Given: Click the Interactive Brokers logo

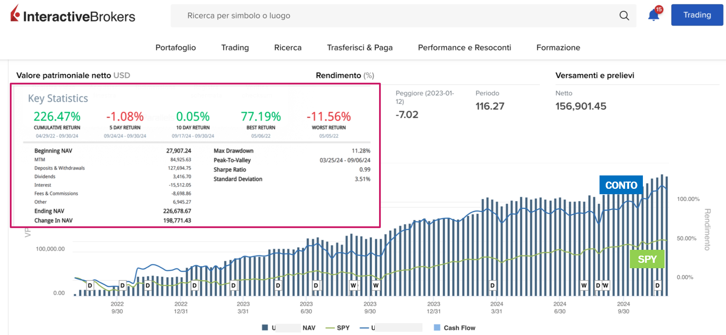Looking at the screenshot, I should 73,14.
